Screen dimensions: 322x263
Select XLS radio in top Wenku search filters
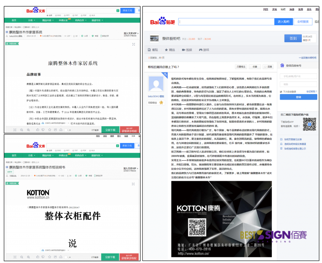point(90,15)
